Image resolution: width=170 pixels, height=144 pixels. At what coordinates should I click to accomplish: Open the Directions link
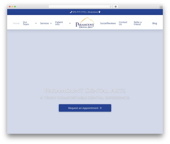pos(93,12)
